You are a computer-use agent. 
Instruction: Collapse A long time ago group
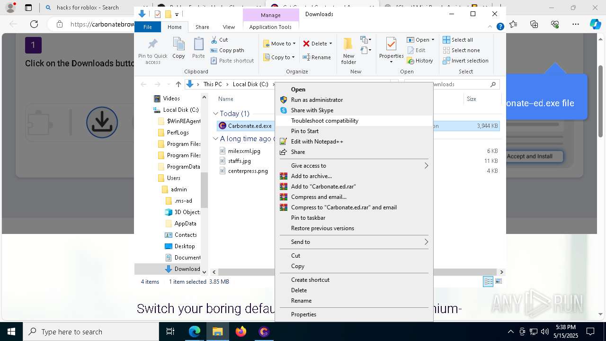coord(216,139)
